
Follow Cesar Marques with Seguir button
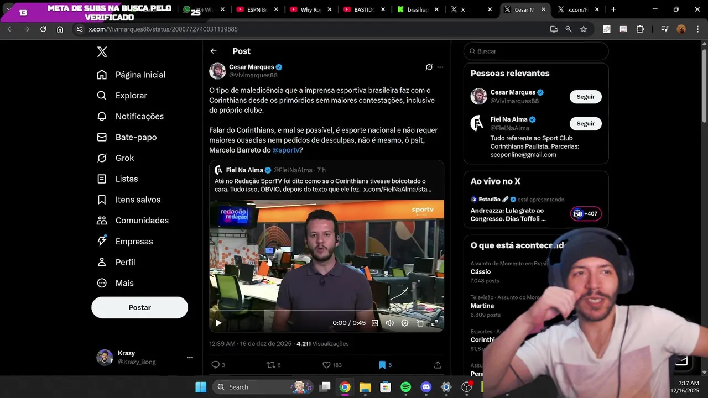tap(585, 97)
